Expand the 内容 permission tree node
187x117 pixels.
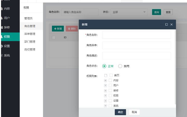[105, 81]
